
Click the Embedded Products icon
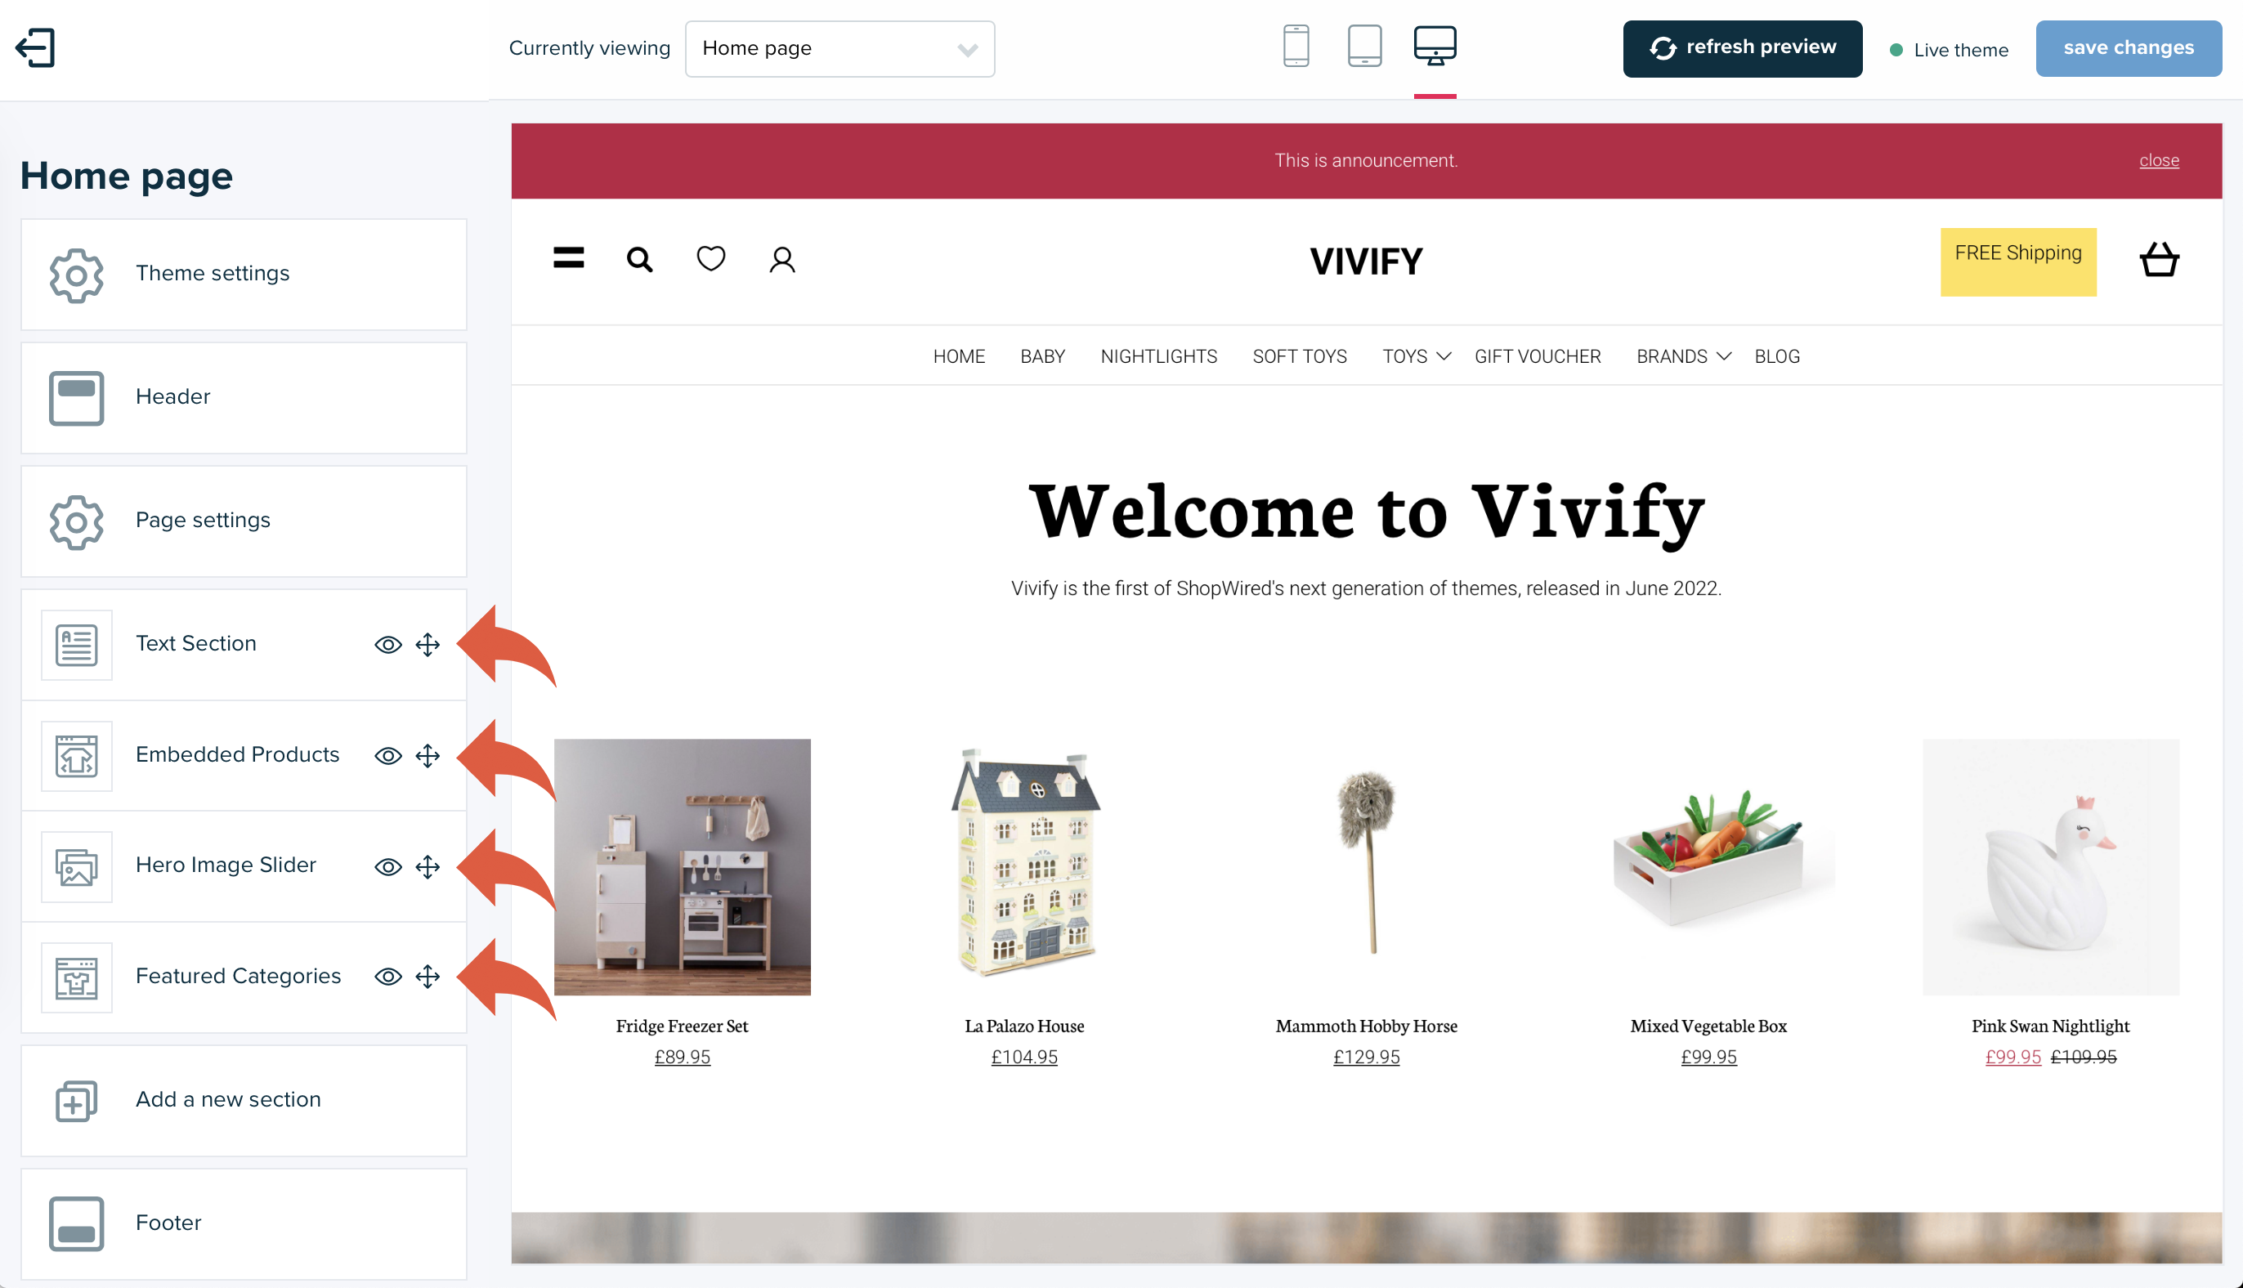coord(77,755)
